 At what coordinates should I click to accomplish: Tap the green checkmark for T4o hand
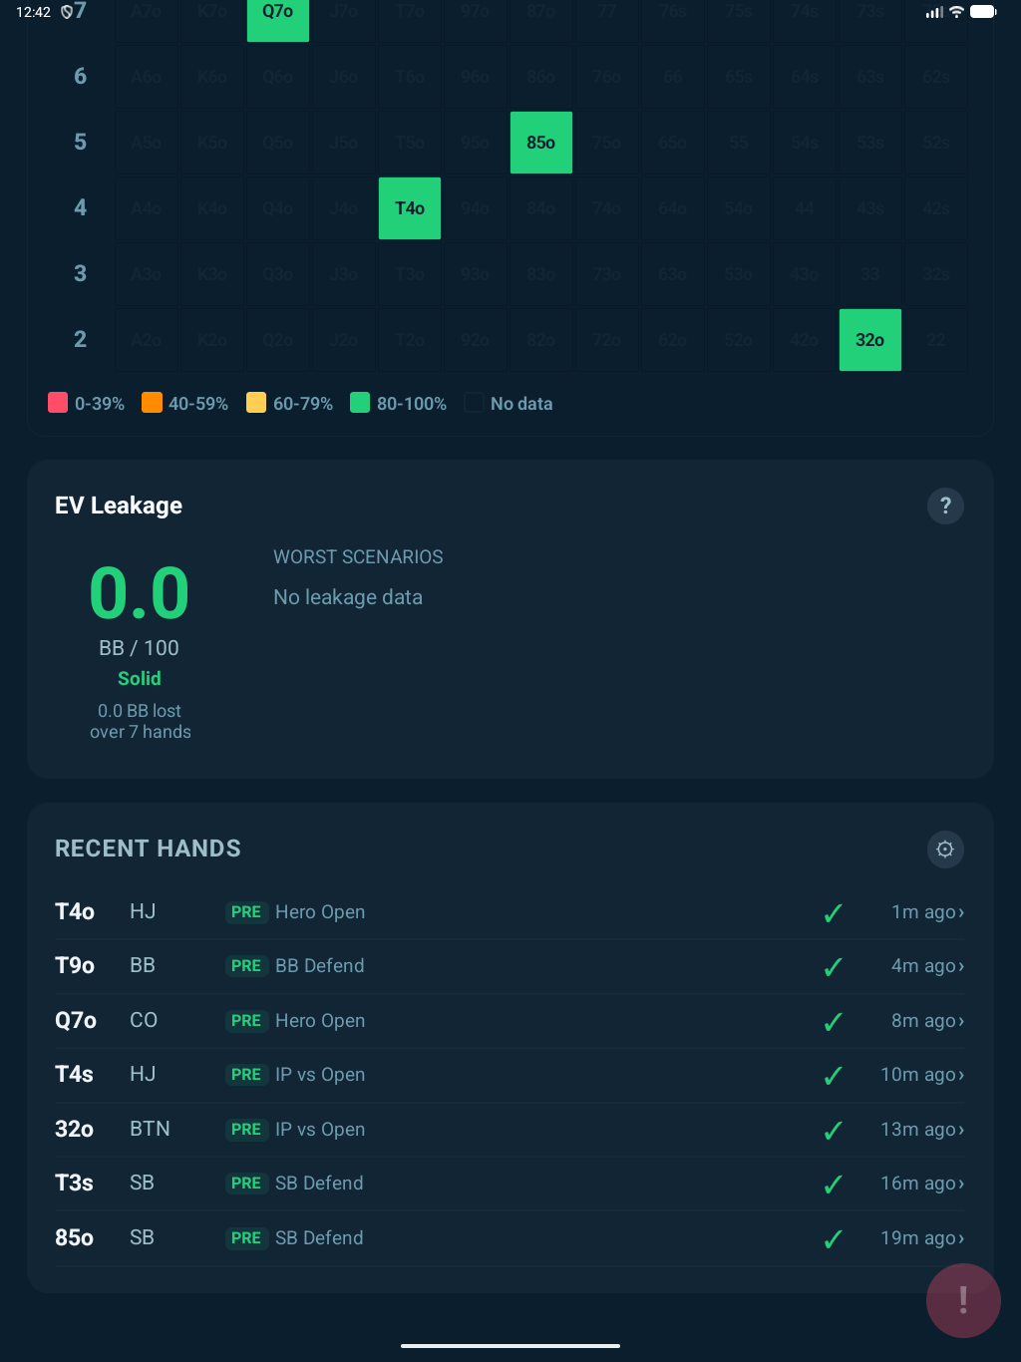834,912
